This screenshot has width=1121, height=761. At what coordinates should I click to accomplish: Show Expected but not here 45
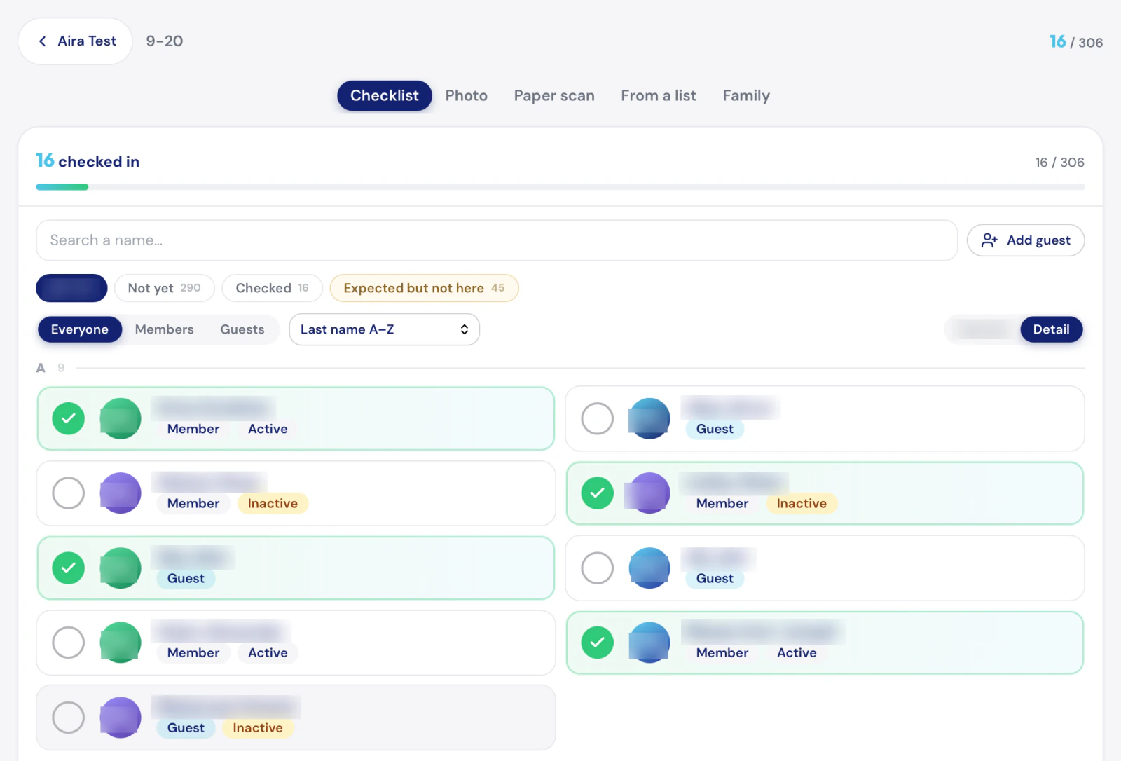(425, 288)
